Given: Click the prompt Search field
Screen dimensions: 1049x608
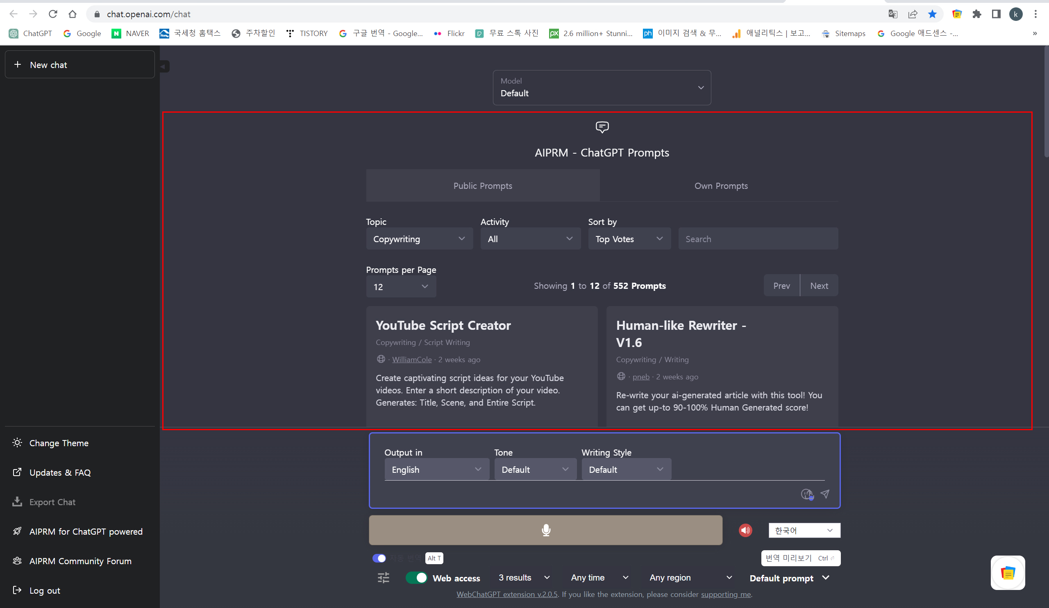Looking at the screenshot, I should click(x=758, y=239).
